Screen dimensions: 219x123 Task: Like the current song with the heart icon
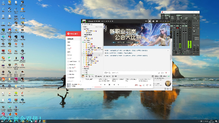click(81, 84)
